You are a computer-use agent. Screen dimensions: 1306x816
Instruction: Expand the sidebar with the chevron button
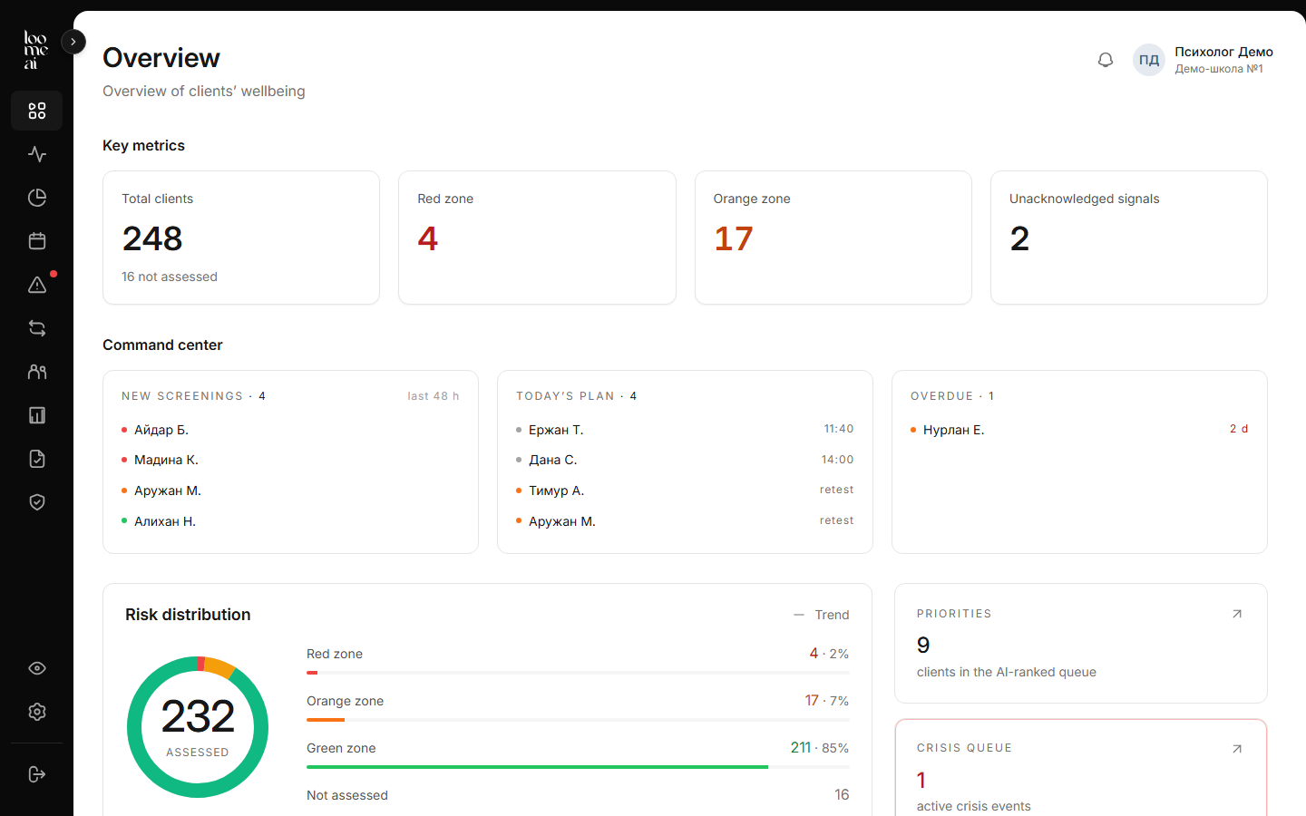point(73,42)
